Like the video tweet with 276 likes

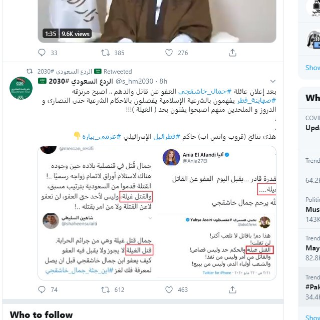pos(169,53)
